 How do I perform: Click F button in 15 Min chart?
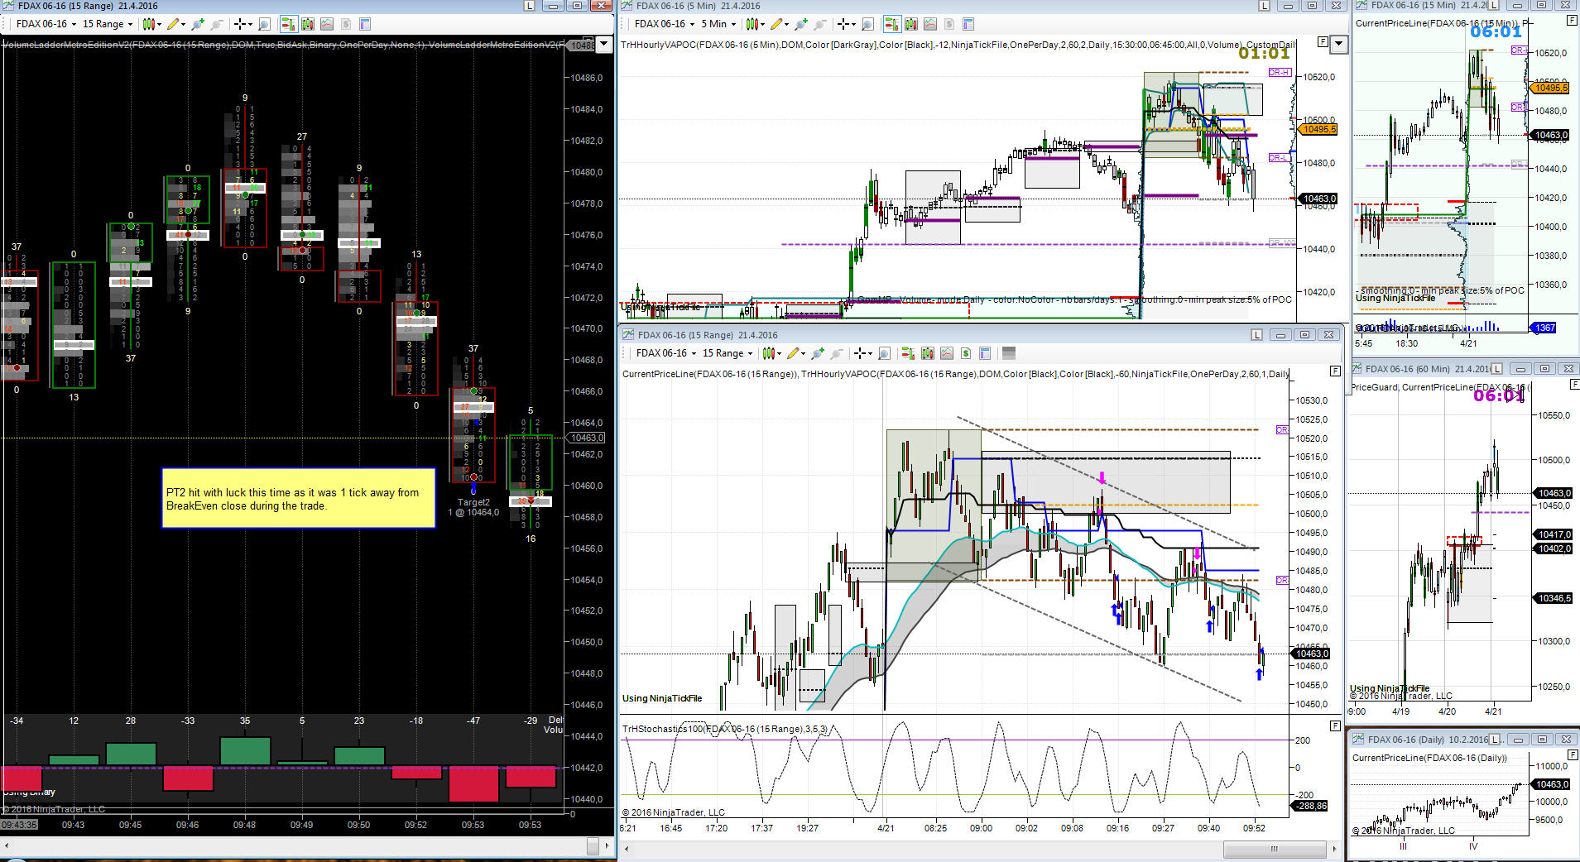(1573, 20)
